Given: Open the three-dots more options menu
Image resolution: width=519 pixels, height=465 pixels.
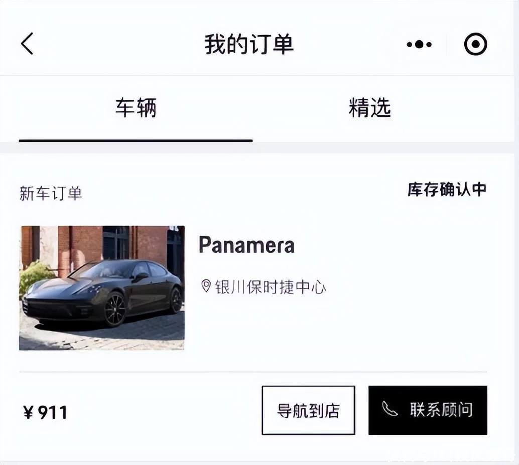Looking at the screenshot, I should [419, 44].
